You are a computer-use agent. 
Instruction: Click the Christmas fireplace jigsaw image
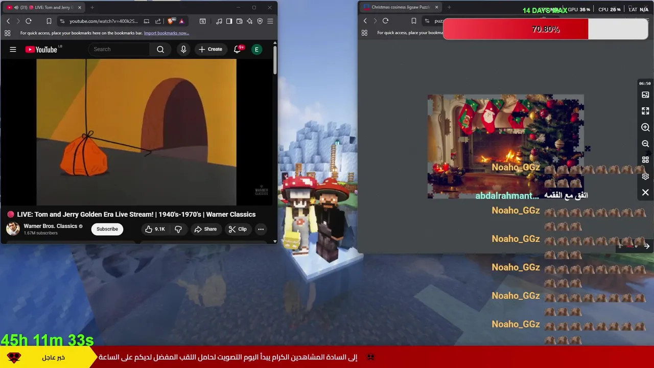[505, 146]
